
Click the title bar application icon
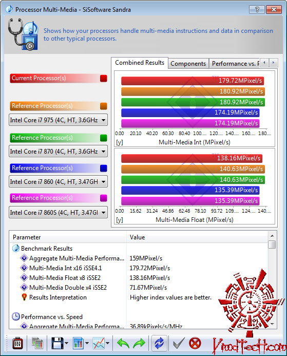click(x=9, y=9)
